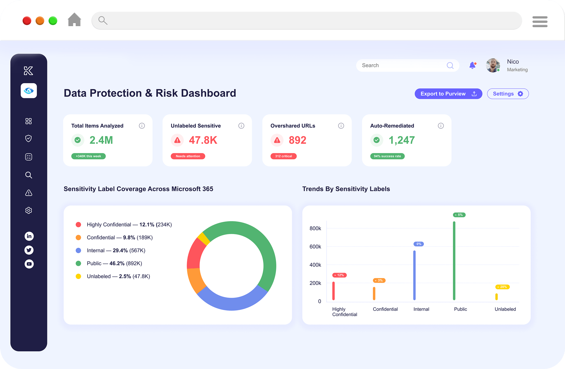This screenshot has height=369, width=565.
Task: Click info icon on Unlabeled Sensitive card
Action: tap(241, 126)
